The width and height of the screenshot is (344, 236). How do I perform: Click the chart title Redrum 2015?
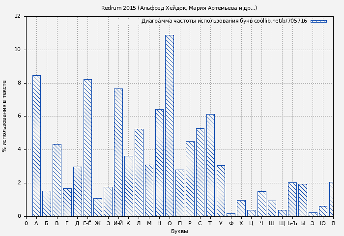179,8
